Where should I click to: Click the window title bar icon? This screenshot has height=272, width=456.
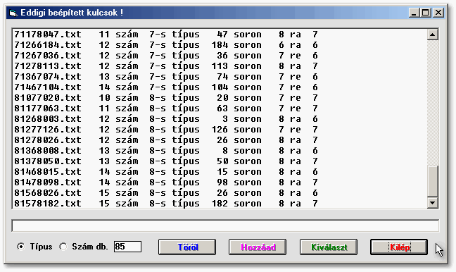13,13
